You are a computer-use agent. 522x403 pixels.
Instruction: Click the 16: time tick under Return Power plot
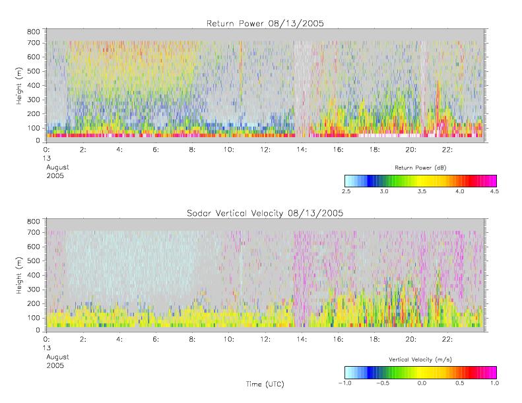click(338, 150)
